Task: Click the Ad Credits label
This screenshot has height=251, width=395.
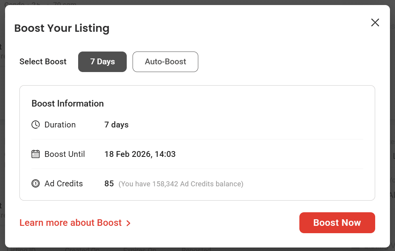Action: [x=63, y=184]
